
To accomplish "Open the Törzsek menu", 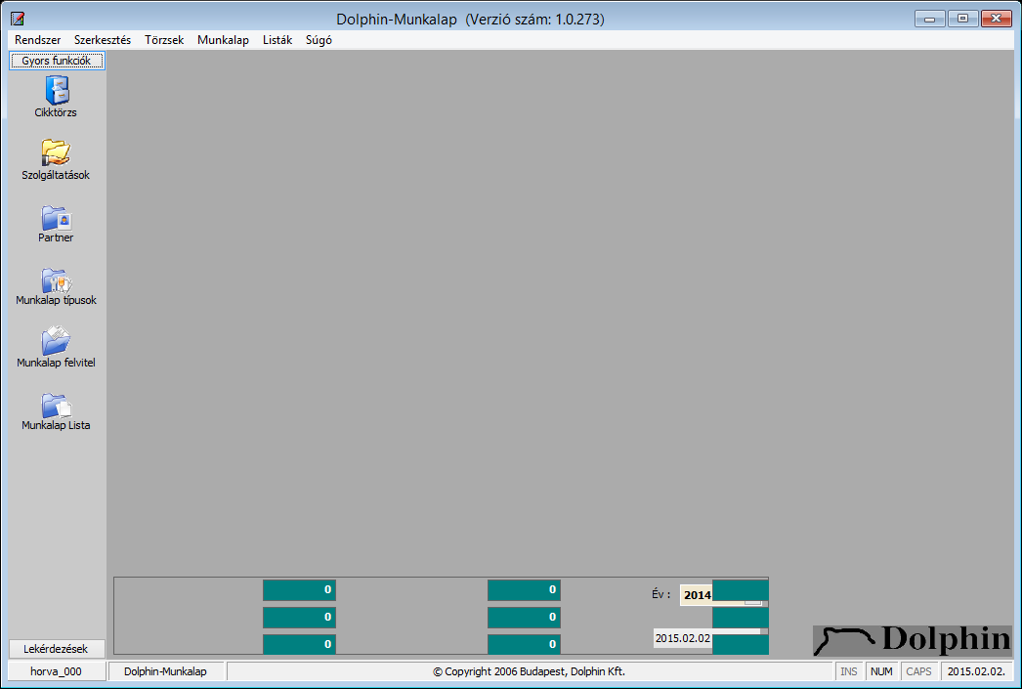I will [x=164, y=40].
